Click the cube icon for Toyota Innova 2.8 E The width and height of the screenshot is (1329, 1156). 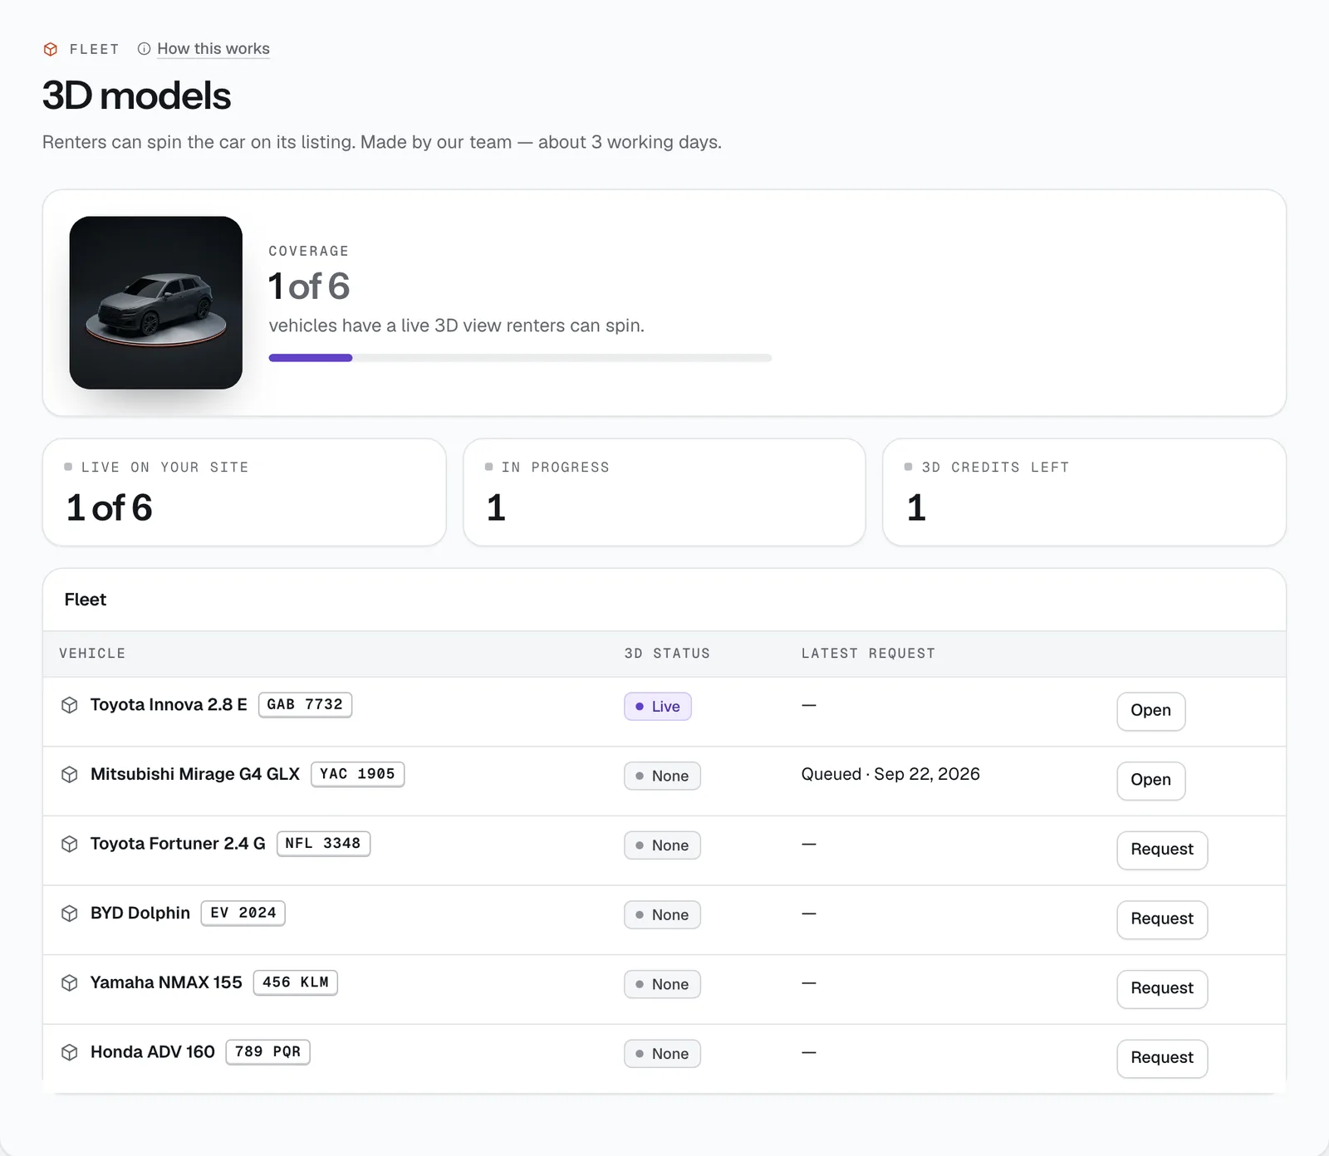tap(70, 705)
